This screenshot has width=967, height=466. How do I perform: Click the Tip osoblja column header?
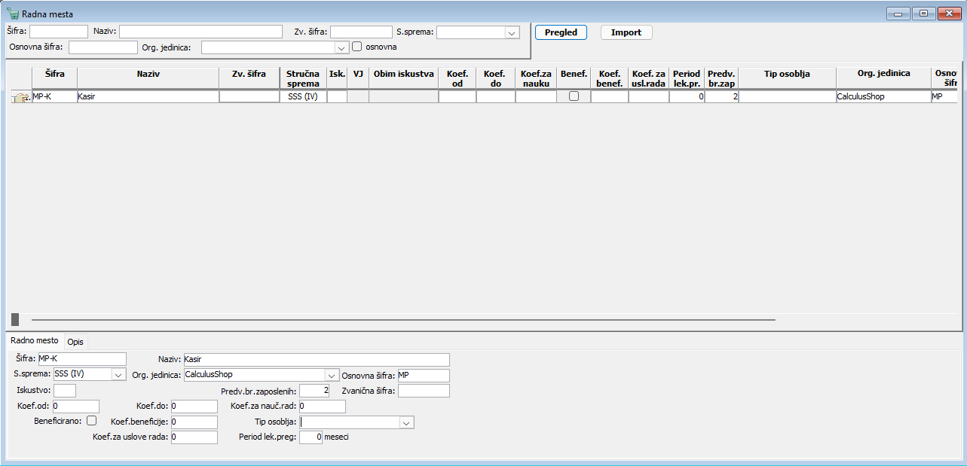[x=787, y=78]
